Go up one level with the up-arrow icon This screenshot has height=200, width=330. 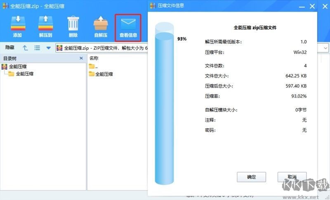coord(25,48)
